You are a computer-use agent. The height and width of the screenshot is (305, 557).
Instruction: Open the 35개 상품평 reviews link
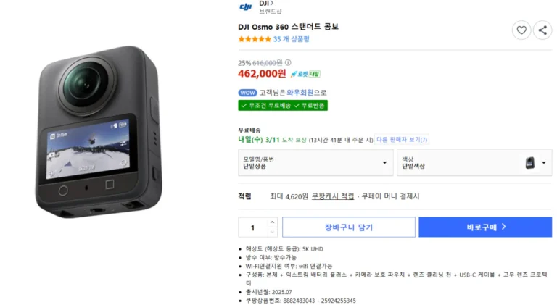[292, 39]
